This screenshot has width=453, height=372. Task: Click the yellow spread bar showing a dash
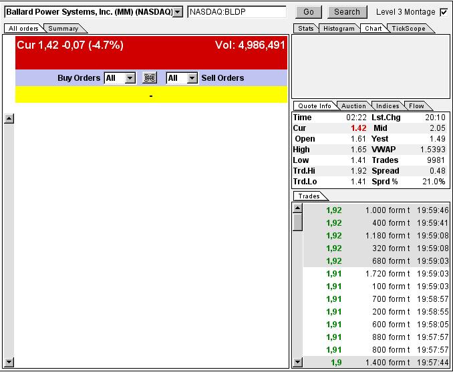coord(152,94)
